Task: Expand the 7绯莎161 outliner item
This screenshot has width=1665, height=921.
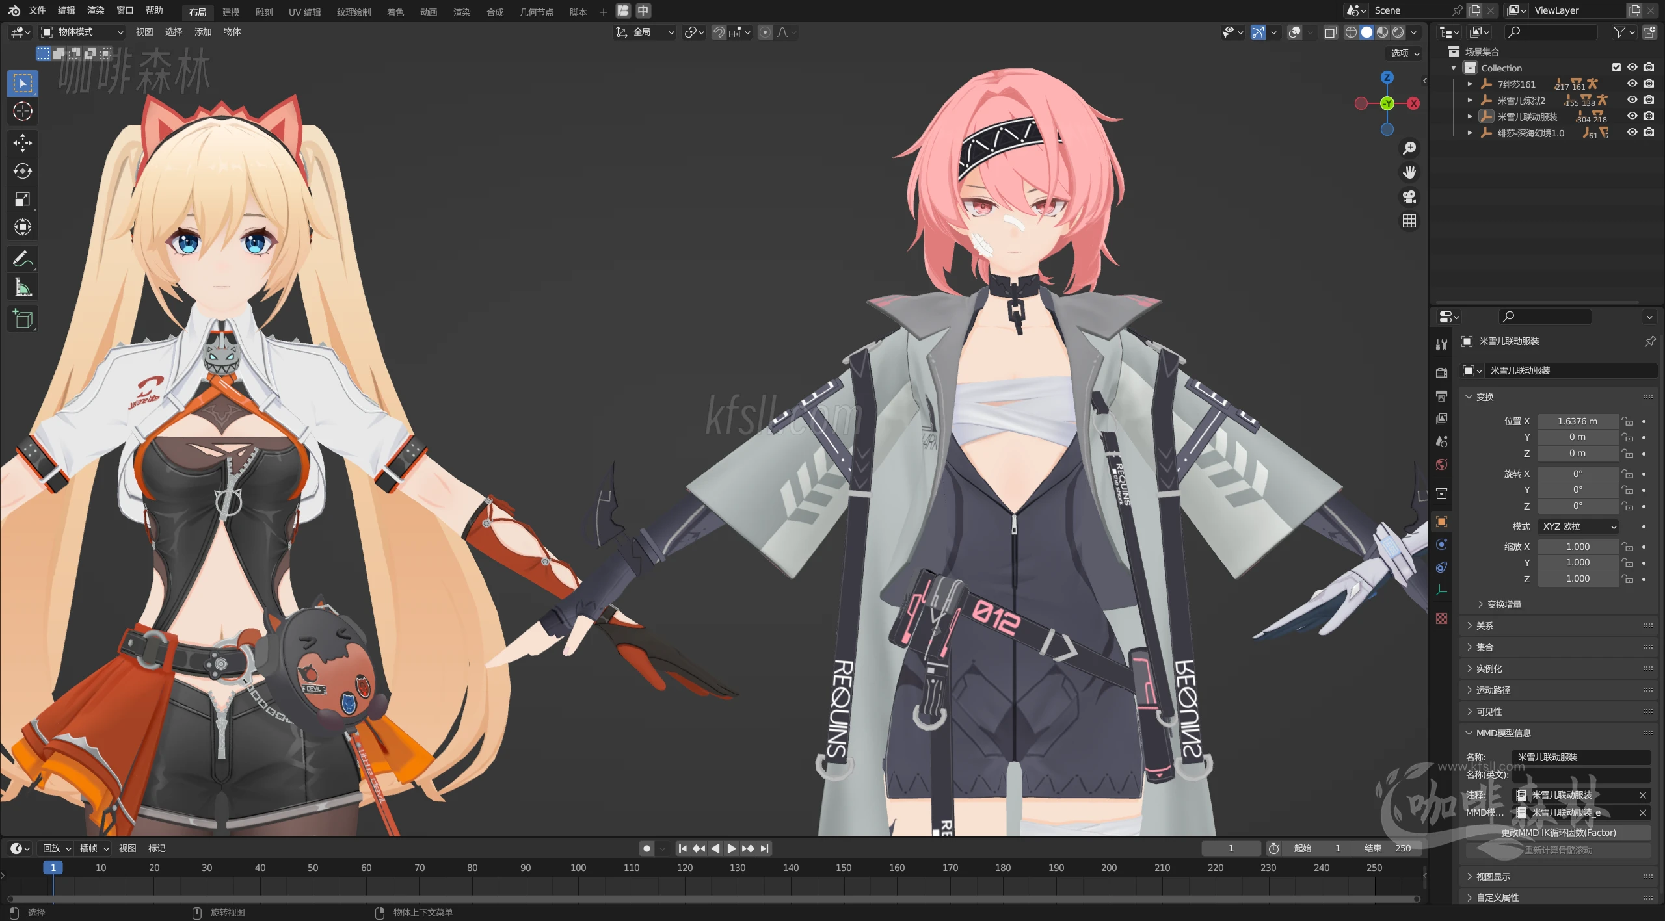Action: point(1470,84)
